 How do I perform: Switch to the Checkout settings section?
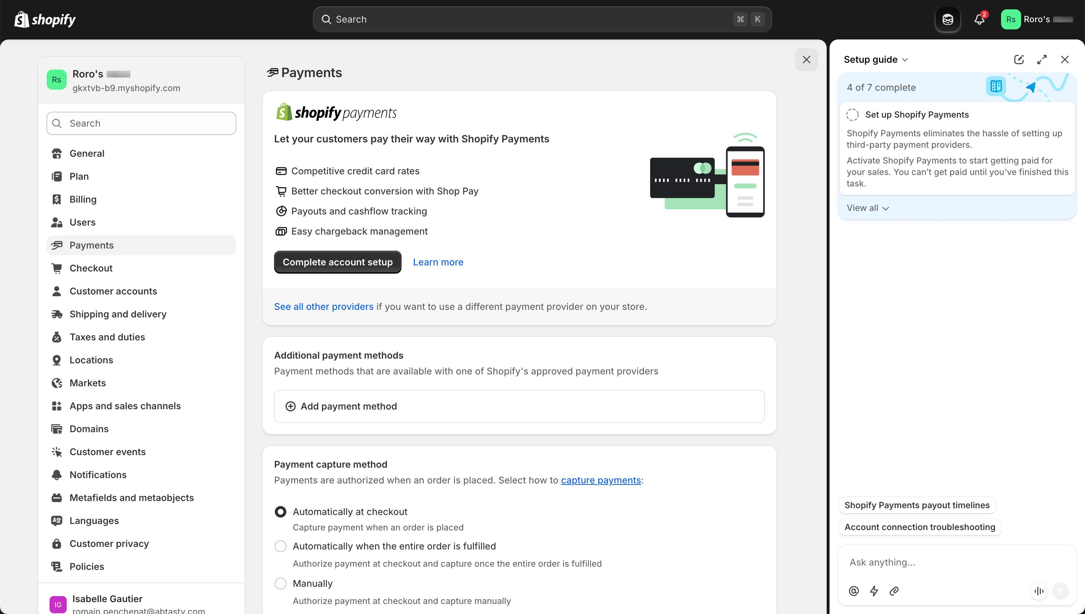click(x=91, y=268)
